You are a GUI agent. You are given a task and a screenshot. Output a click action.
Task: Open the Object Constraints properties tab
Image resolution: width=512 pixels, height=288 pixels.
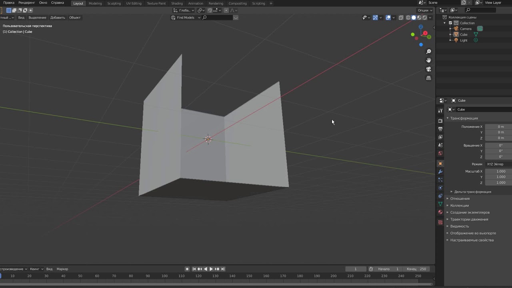(x=440, y=196)
